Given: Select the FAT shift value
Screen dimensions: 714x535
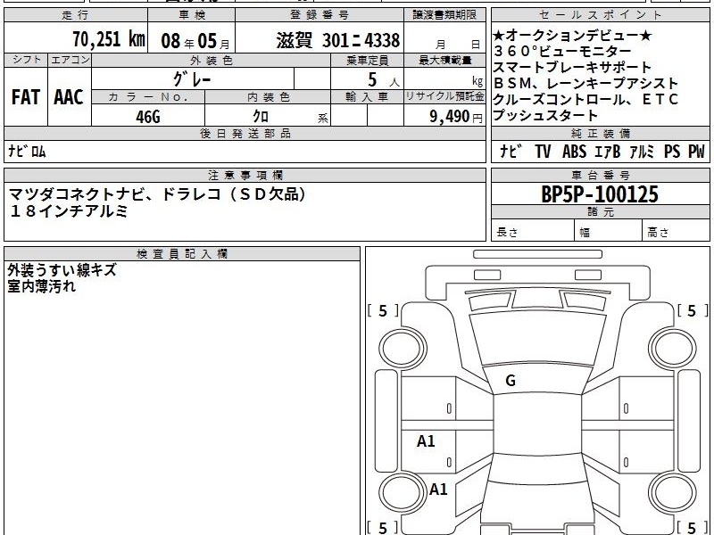Looking at the screenshot, I should coord(26,97).
